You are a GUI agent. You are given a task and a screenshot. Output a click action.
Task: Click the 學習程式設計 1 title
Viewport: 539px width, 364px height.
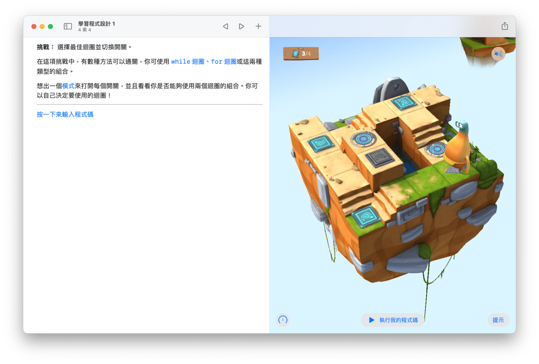coord(96,24)
